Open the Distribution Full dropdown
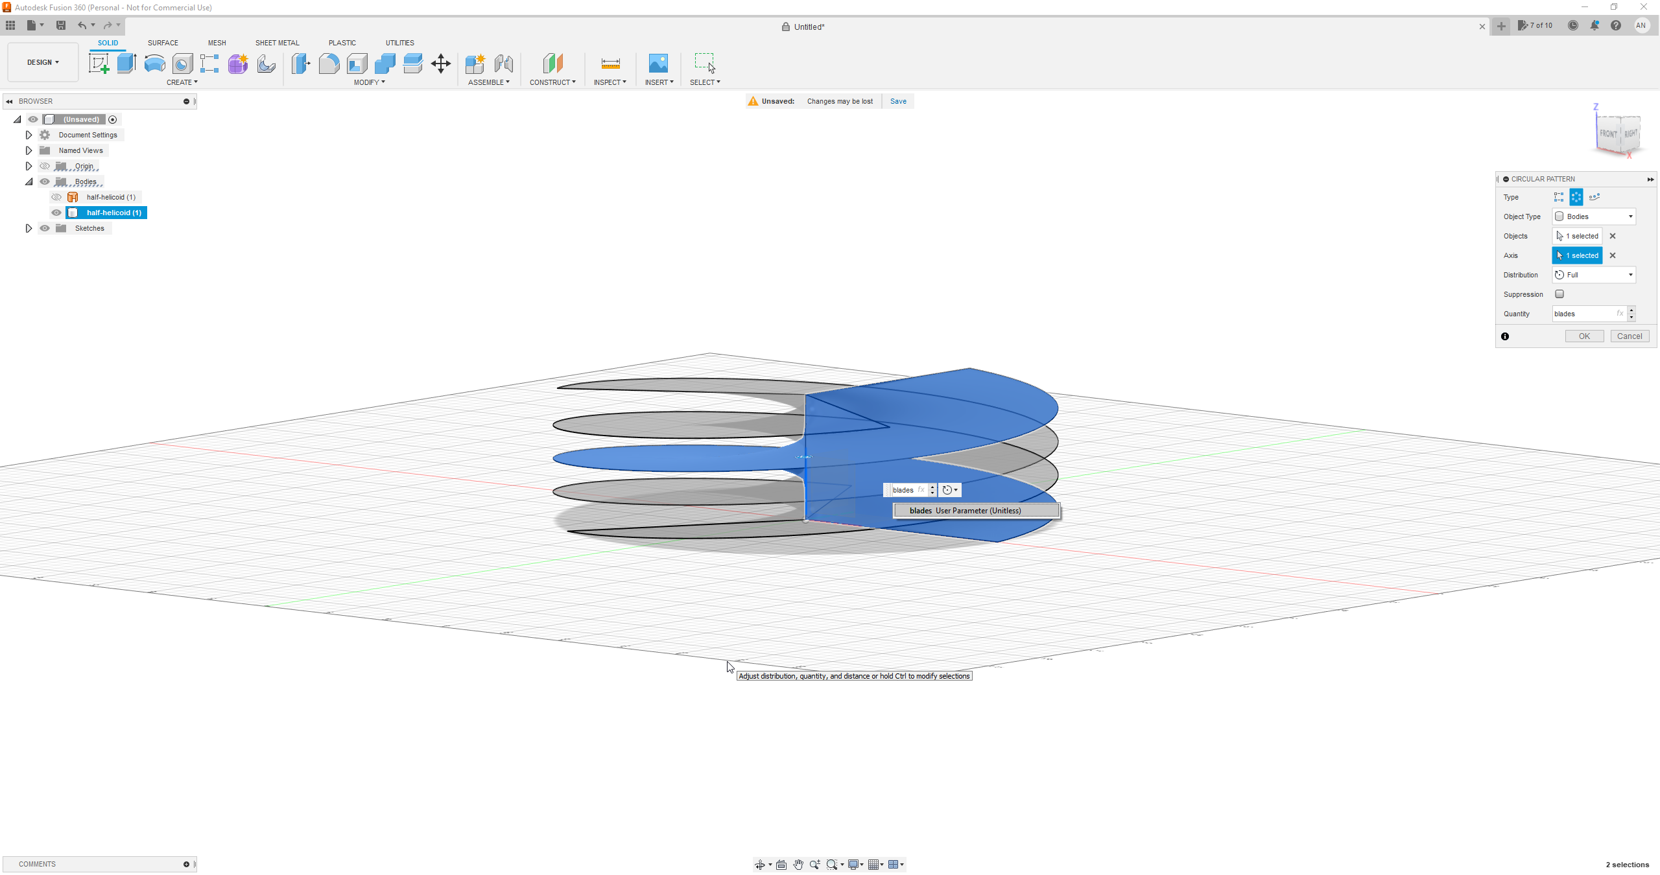The height and width of the screenshot is (875, 1660). tap(1594, 275)
